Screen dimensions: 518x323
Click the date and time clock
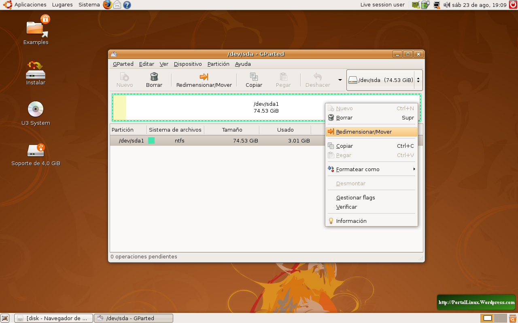pos(479,5)
